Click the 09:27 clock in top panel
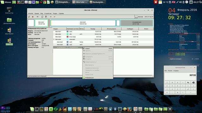The height and width of the screenshot is (113, 202). (x=196, y=2)
